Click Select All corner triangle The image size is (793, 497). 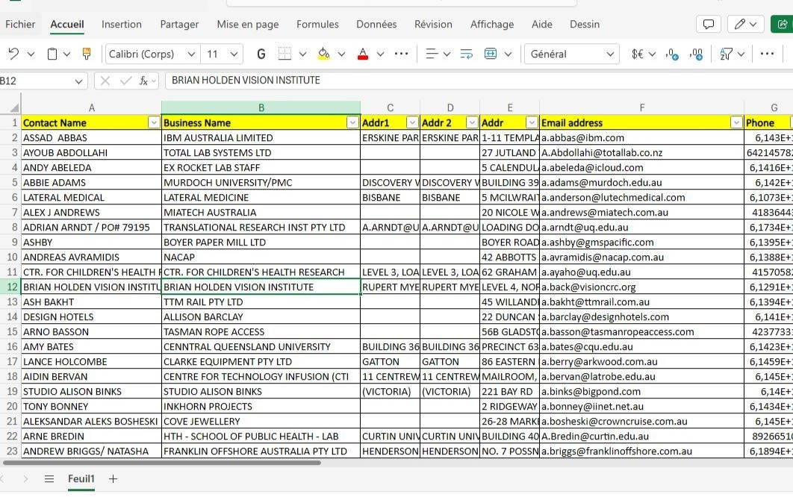click(14, 107)
